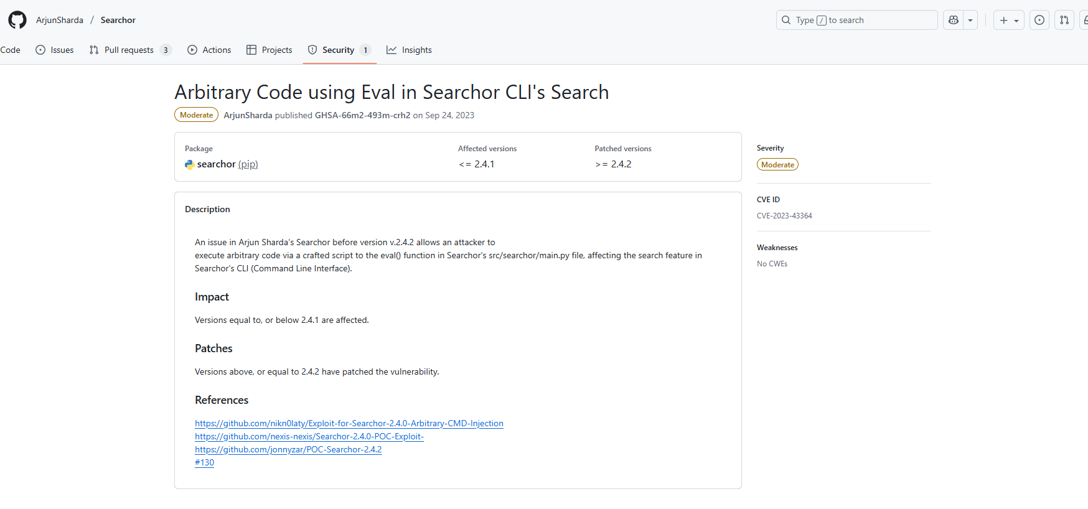Open the #130 issue reference link
The height and width of the screenshot is (509, 1088).
(204, 462)
